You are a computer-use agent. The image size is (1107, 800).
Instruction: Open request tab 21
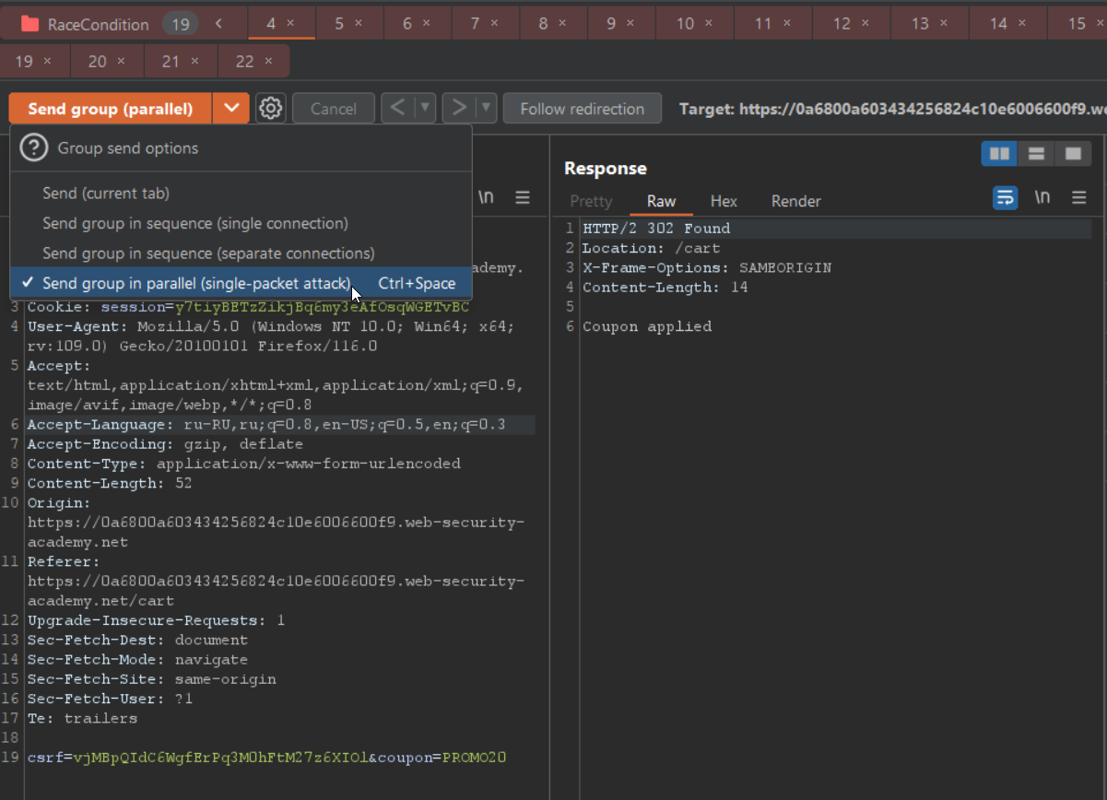pyautogui.click(x=171, y=62)
